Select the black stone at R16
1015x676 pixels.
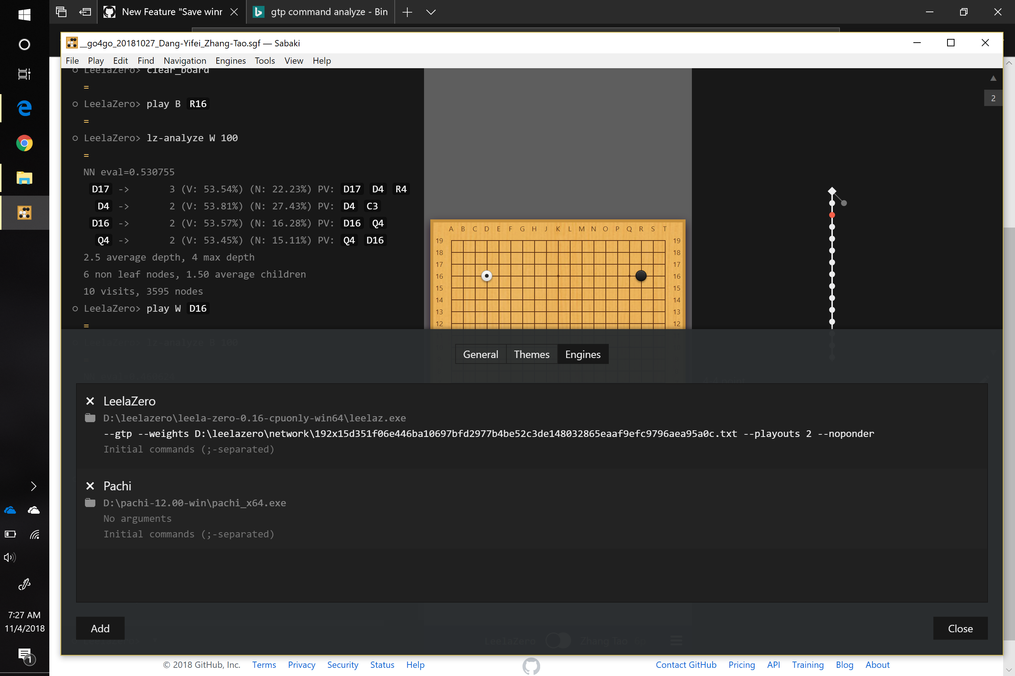641,275
